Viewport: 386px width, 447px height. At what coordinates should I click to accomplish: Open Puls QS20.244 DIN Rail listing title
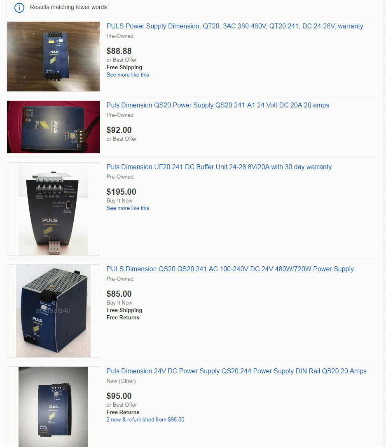(236, 371)
